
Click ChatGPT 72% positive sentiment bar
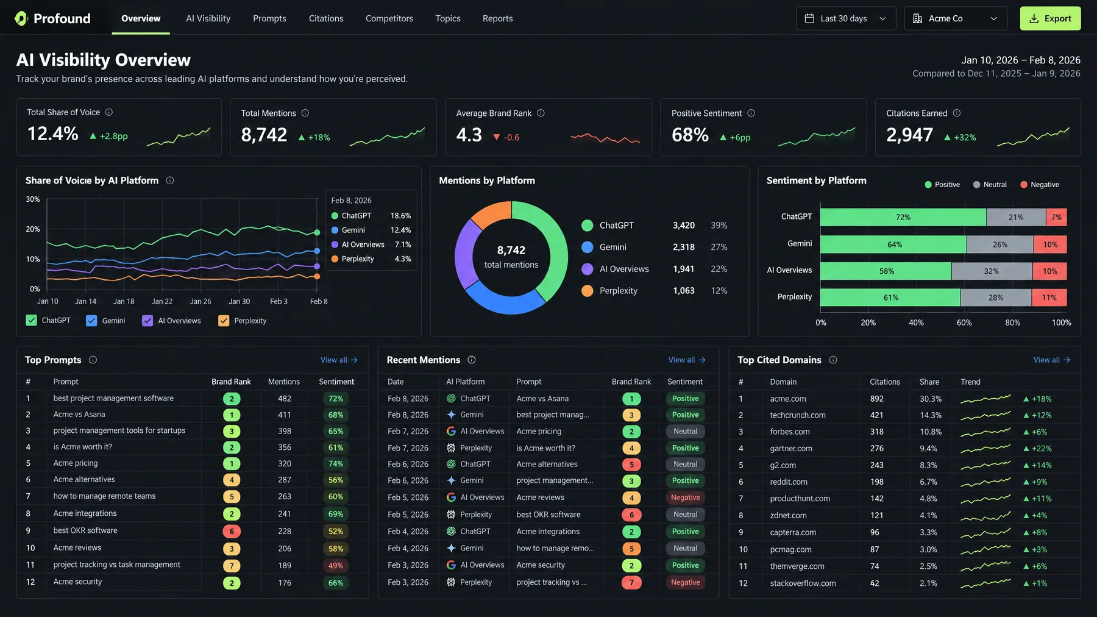(903, 217)
